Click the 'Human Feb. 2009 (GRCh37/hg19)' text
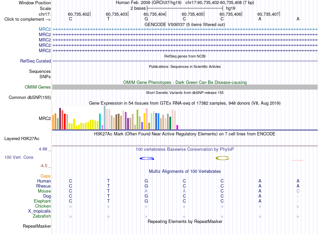The width and height of the screenshot is (318, 234). (148, 3)
